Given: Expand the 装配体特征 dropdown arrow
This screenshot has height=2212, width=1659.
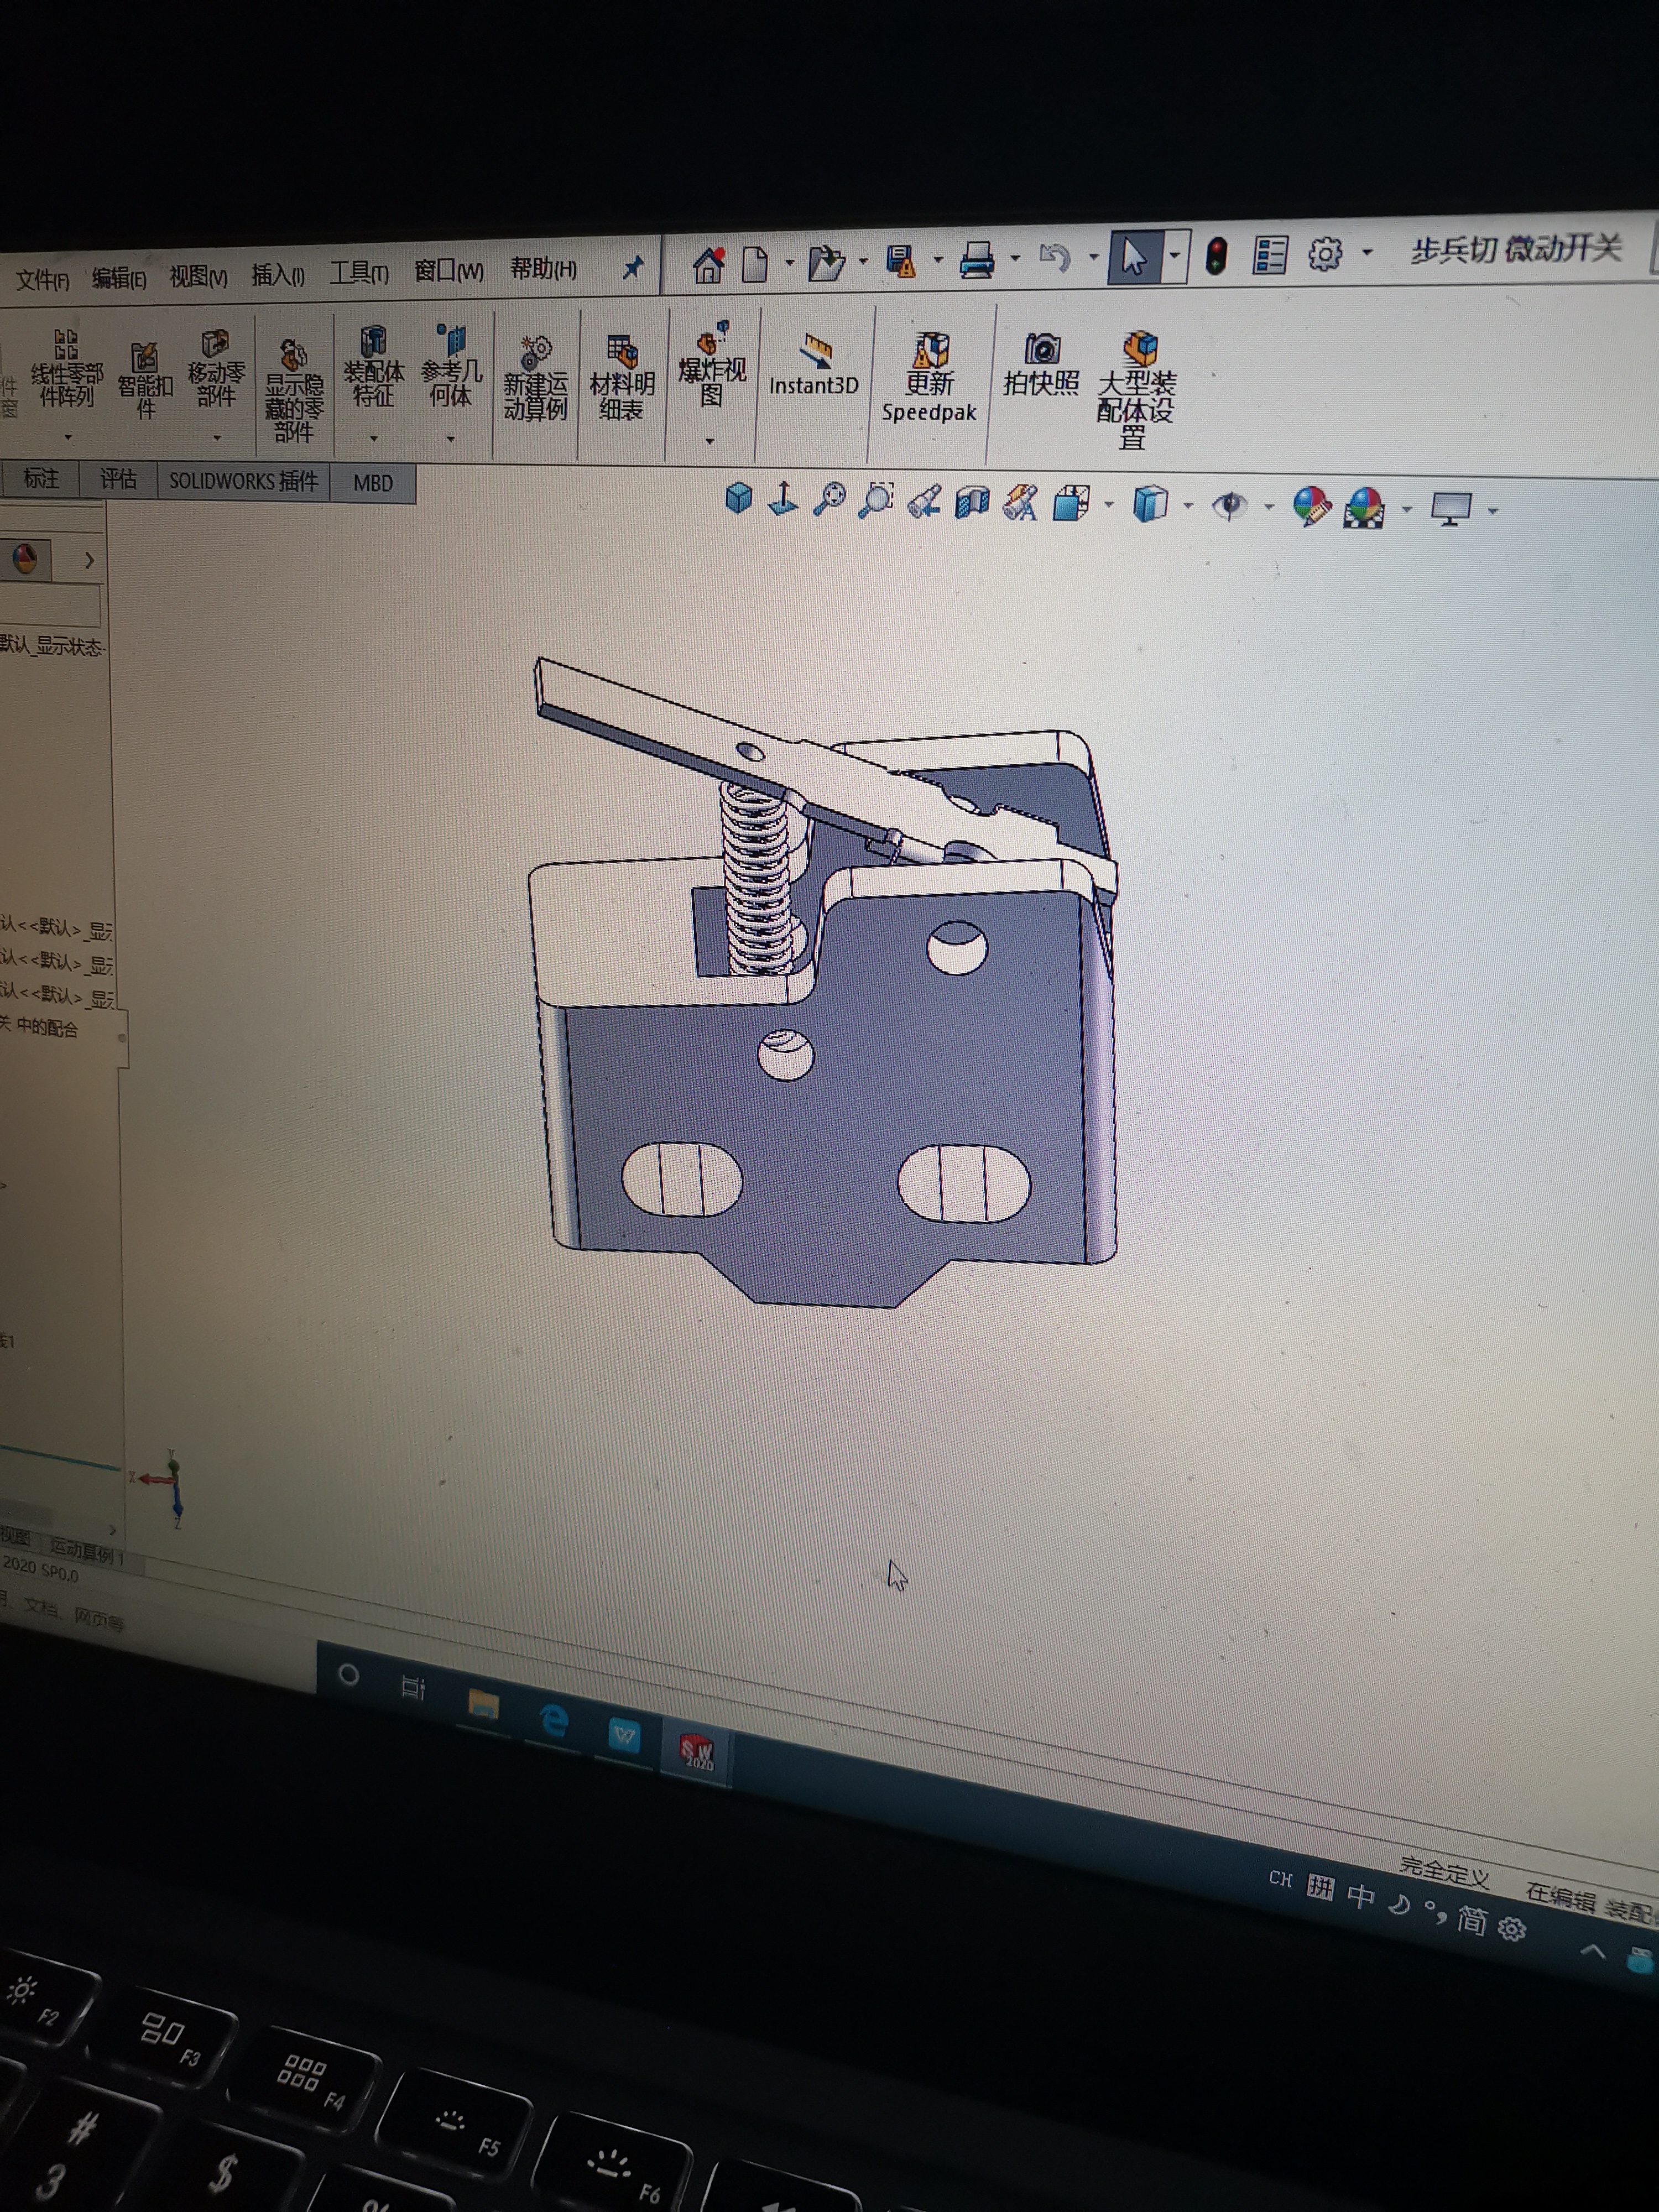Looking at the screenshot, I should 373,439.
